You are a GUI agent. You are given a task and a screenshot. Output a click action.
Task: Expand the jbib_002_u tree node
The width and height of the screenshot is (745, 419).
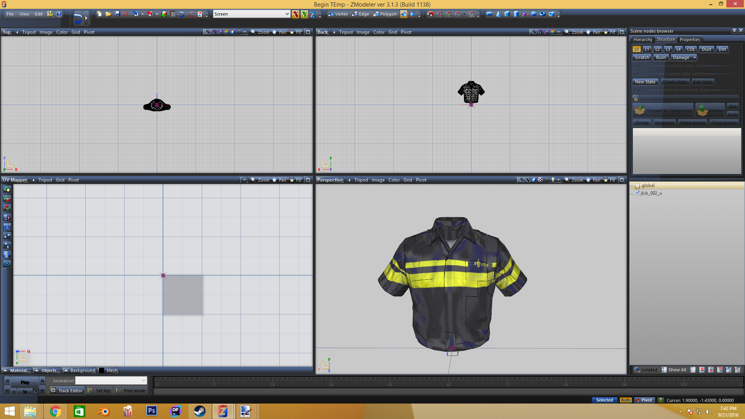pyautogui.click(x=632, y=193)
